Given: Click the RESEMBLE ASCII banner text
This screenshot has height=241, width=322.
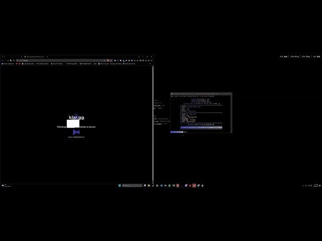Looking at the screenshot, I should (201, 100).
